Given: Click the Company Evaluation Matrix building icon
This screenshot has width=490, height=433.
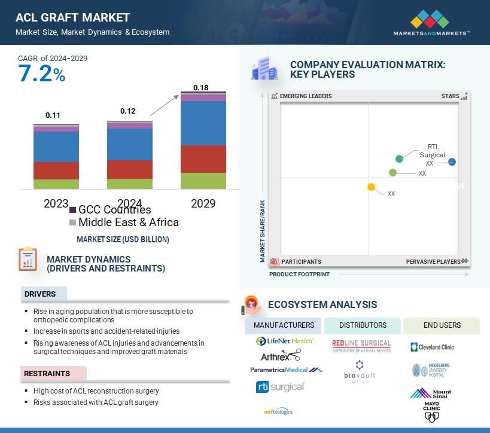Looking at the screenshot, I should tap(264, 69).
